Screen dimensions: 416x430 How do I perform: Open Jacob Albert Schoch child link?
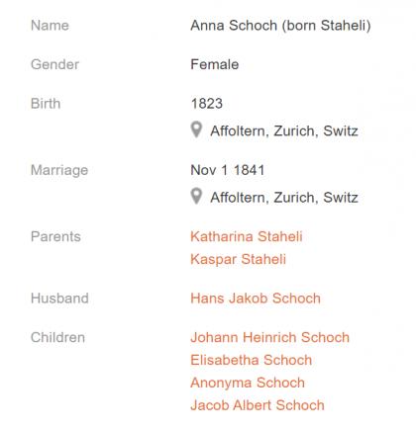coord(258,405)
